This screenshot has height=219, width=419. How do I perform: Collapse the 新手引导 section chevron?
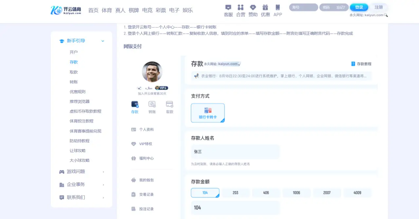point(102,41)
